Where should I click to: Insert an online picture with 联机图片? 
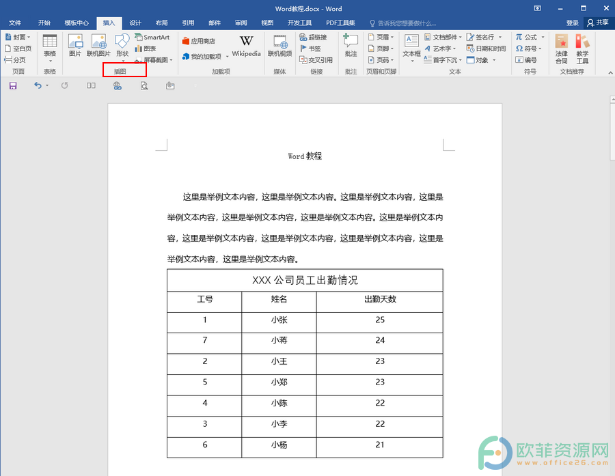(98, 46)
